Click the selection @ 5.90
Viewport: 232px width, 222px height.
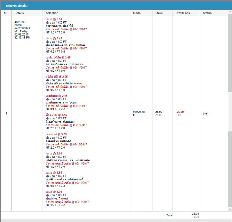coord(54,19)
